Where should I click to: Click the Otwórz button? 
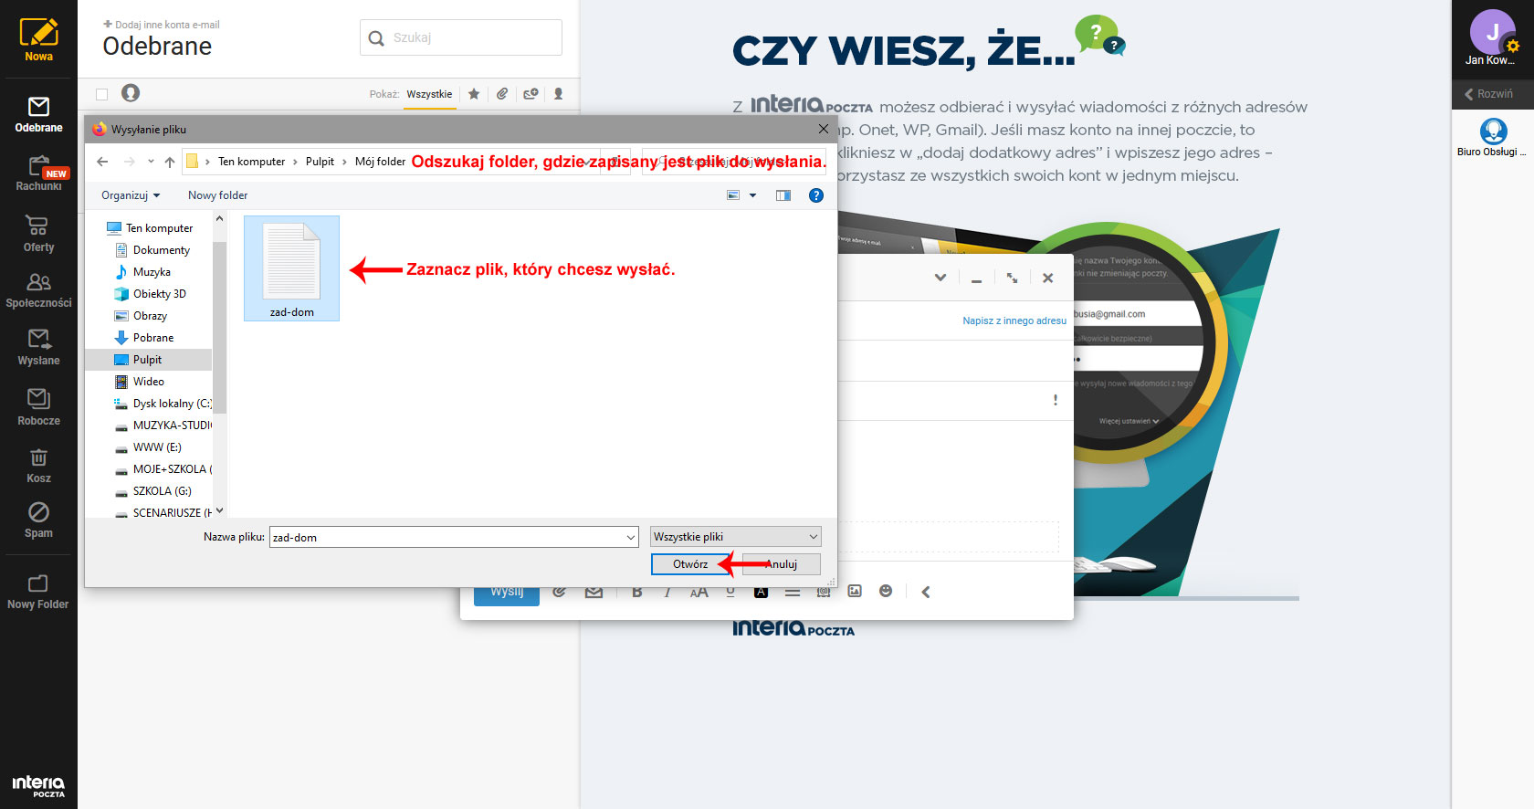point(690,564)
